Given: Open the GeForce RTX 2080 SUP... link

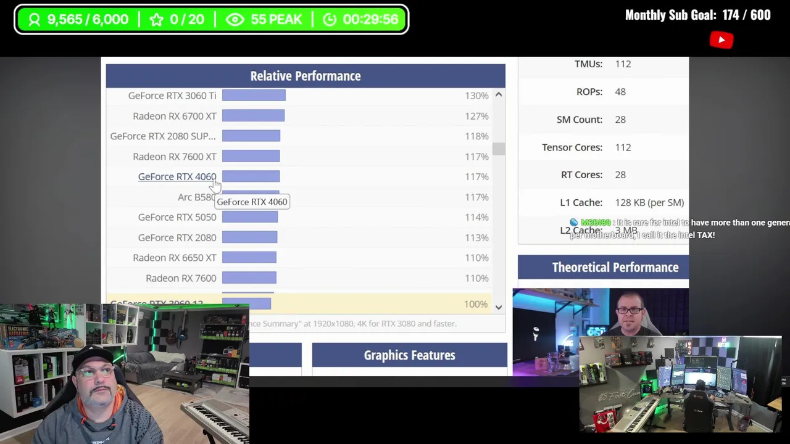Looking at the screenshot, I should click(163, 136).
